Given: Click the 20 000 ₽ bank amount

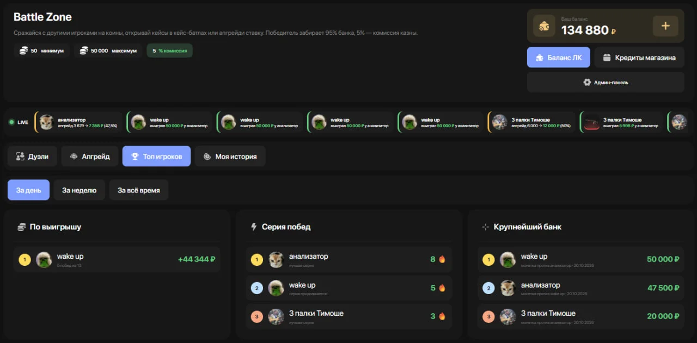Looking at the screenshot, I should 663,316.
